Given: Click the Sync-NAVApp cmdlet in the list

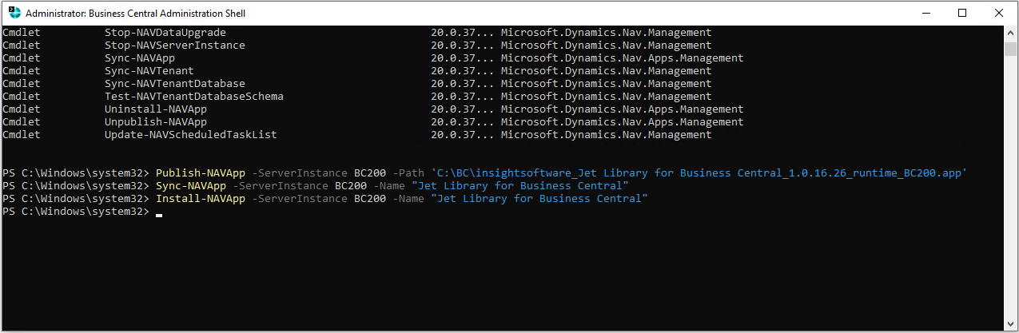Looking at the screenshot, I should [140, 58].
